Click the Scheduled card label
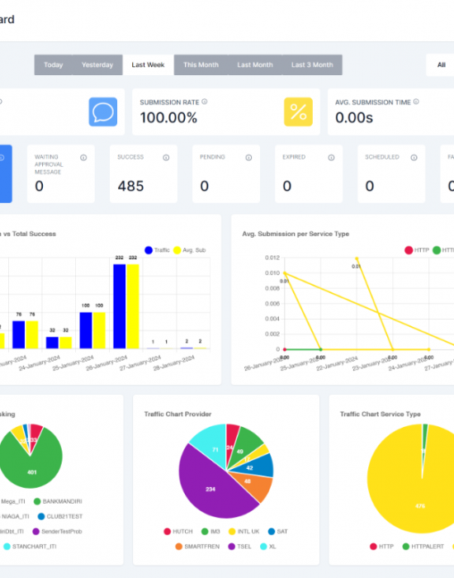The height and width of the screenshot is (578, 454). pyautogui.click(x=382, y=157)
